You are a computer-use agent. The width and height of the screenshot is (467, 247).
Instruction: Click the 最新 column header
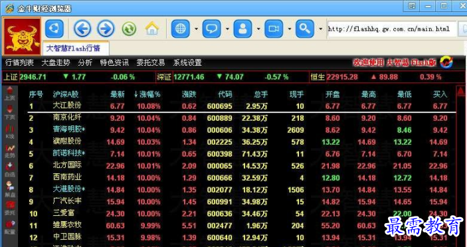118,95
